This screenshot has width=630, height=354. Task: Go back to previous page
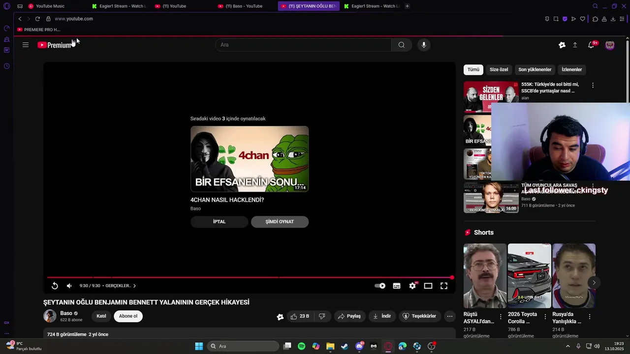point(20,19)
